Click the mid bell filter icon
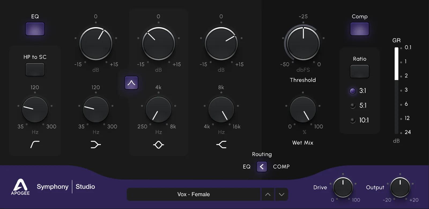Screen dimensions: 429x209 pos(158,145)
